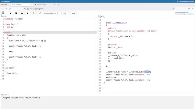Open the browser hamburger menu
The width and height of the screenshot is (195, 109).
[x=193, y=9]
